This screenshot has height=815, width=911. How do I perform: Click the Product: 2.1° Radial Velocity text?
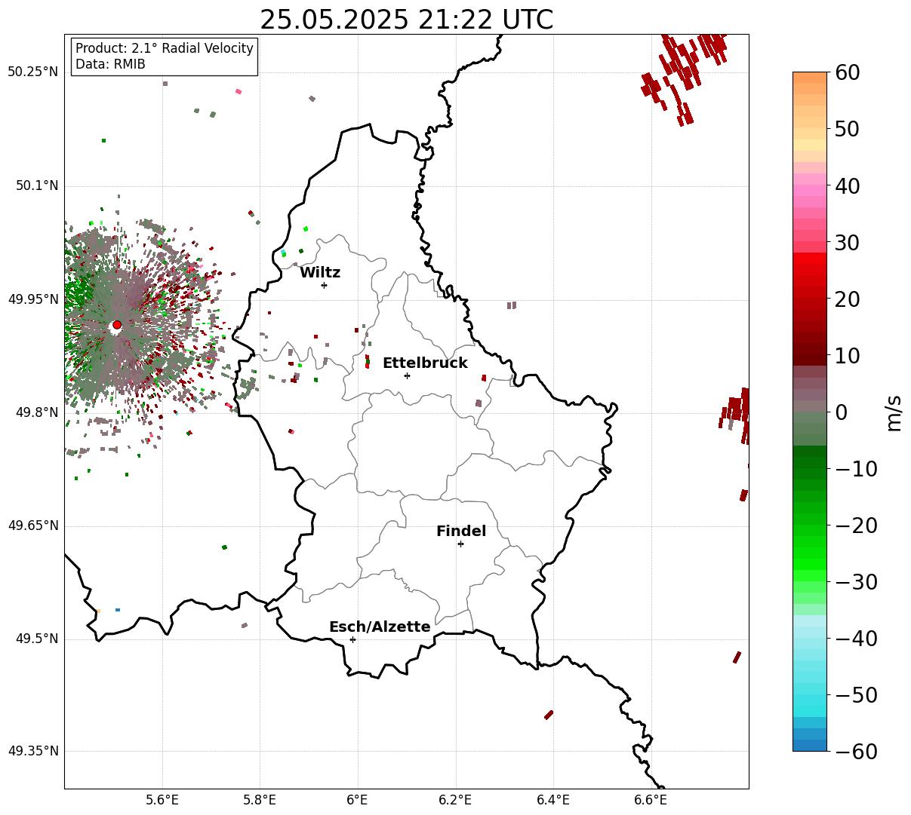click(165, 48)
